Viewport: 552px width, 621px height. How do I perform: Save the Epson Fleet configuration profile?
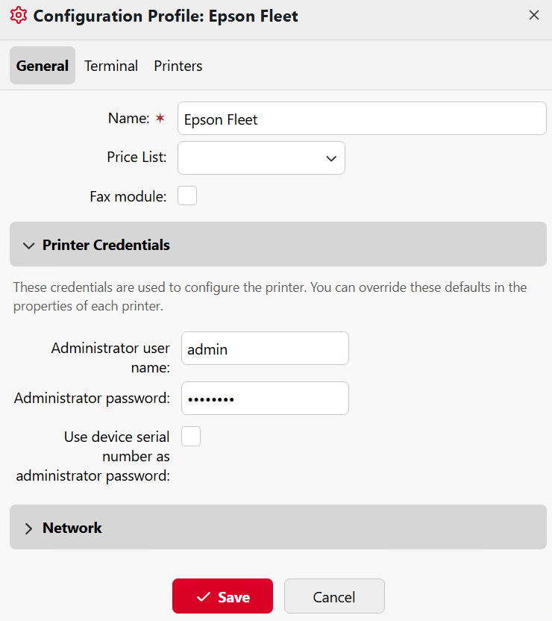click(x=222, y=596)
